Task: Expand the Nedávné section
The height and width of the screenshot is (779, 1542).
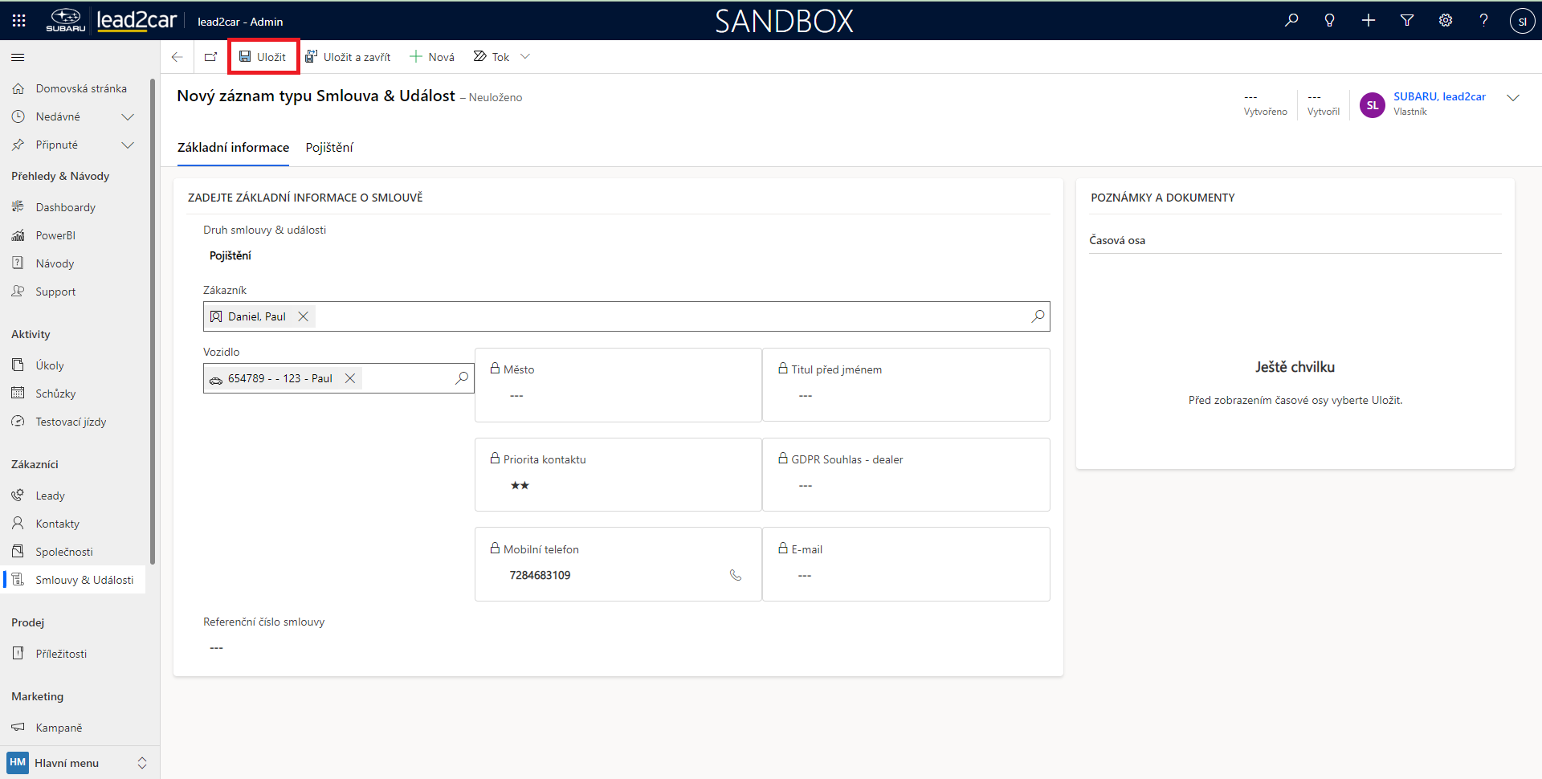Action: [127, 116]
